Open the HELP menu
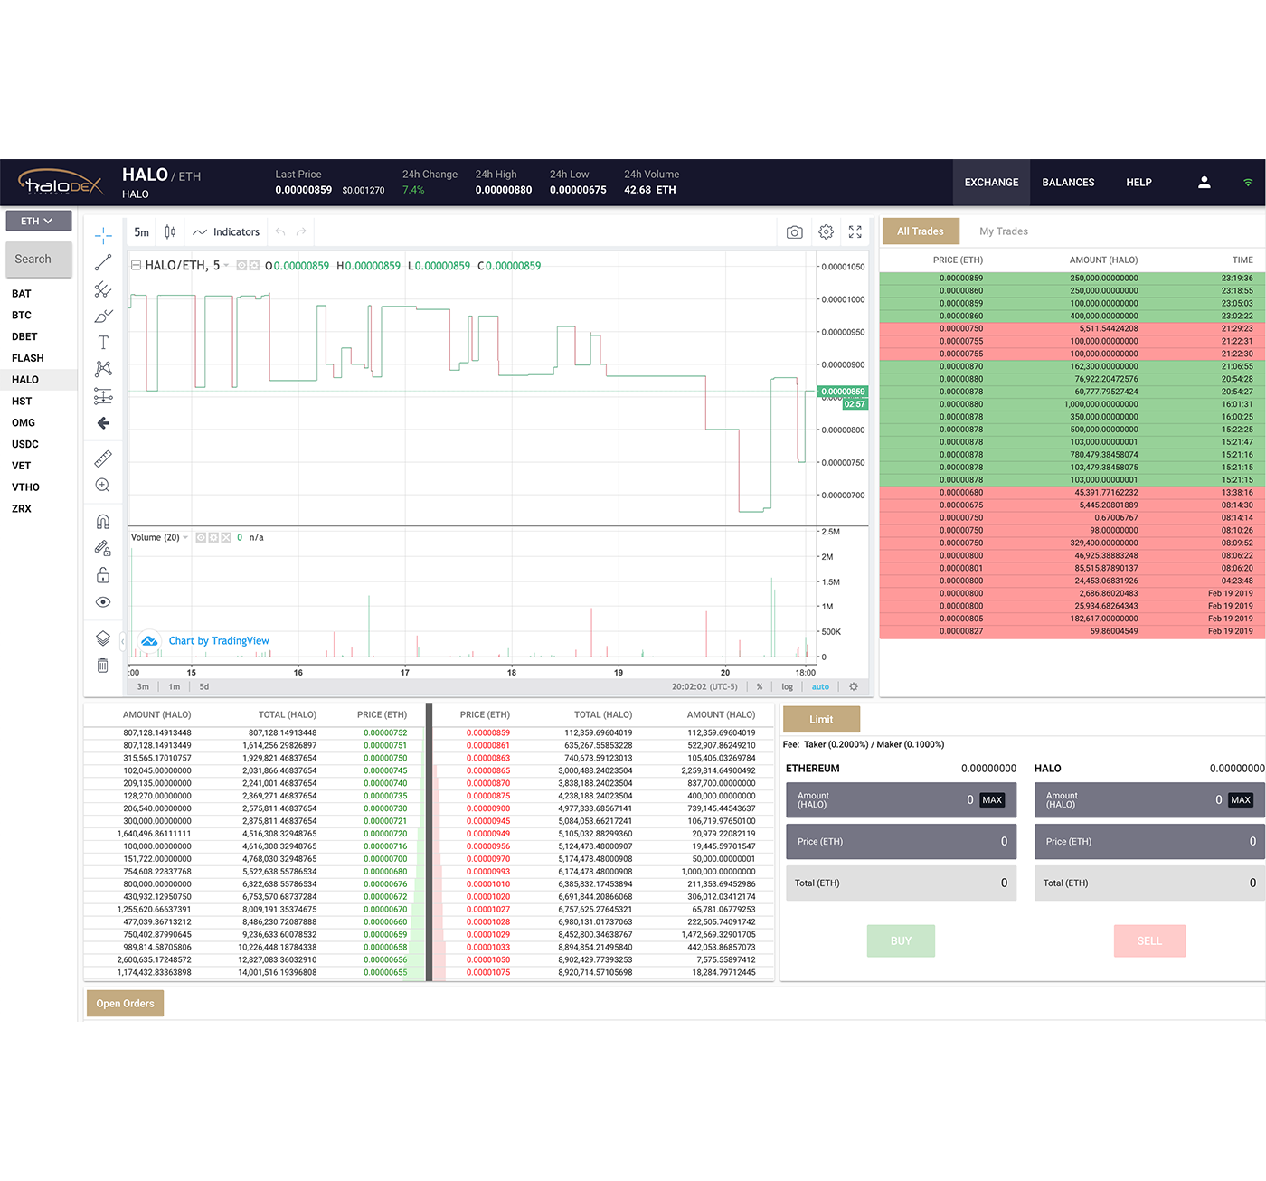Image resolution: width=1266 pixels, height=1181 pixels. (1138, 183)
